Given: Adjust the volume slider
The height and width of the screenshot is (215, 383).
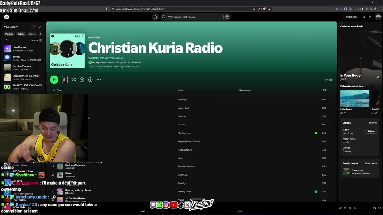Looking at the screenshot, I should (x=364, y=208).
